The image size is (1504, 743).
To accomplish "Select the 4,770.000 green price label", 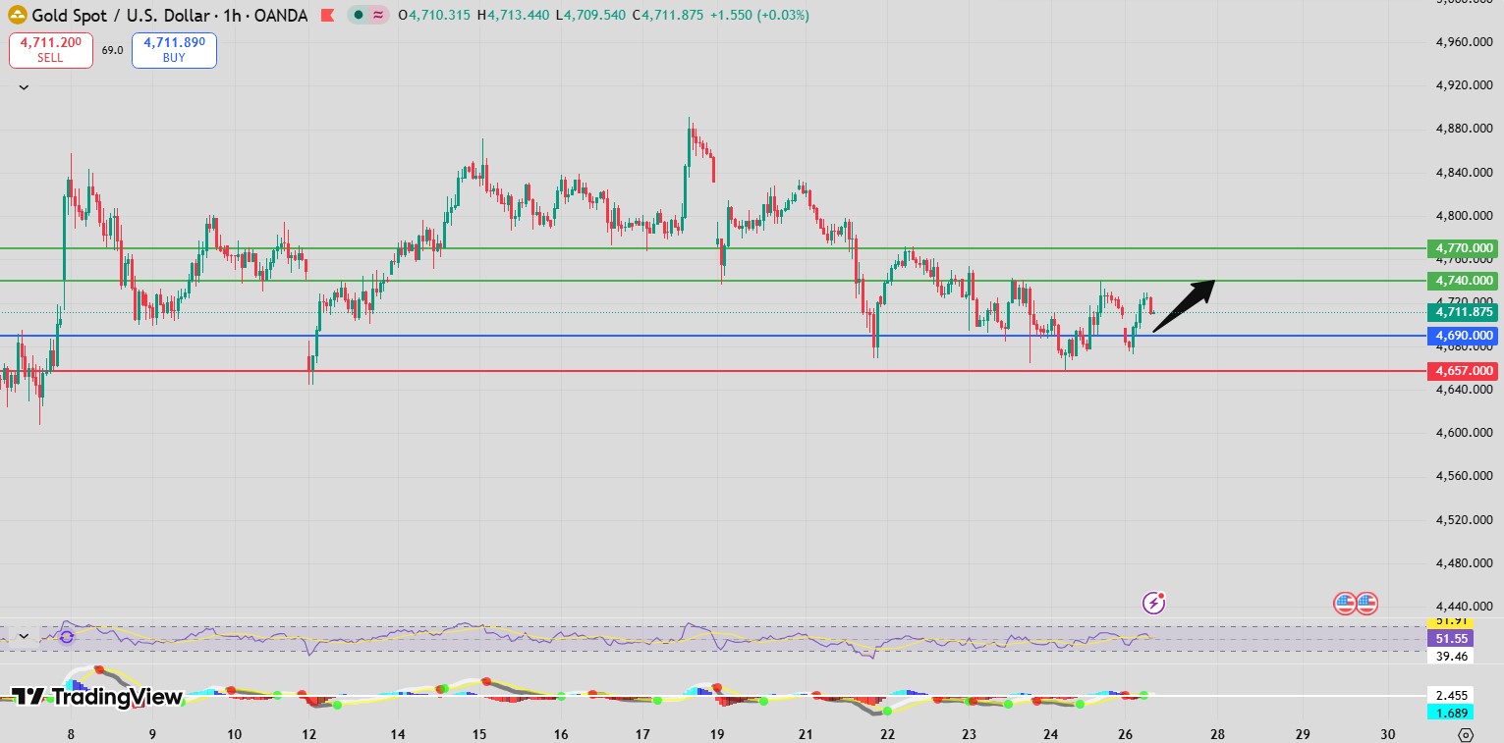I will (x=1463, y=248).
